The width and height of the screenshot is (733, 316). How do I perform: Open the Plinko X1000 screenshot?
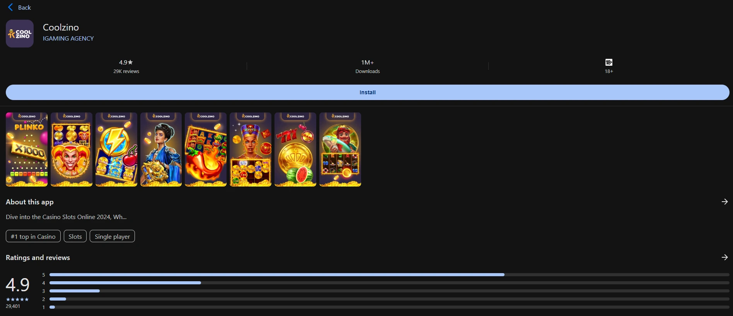pos(27,150)
